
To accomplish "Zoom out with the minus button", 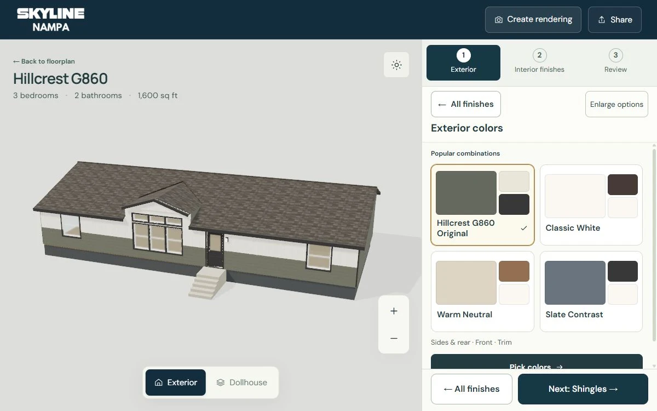I will (394, 339).
